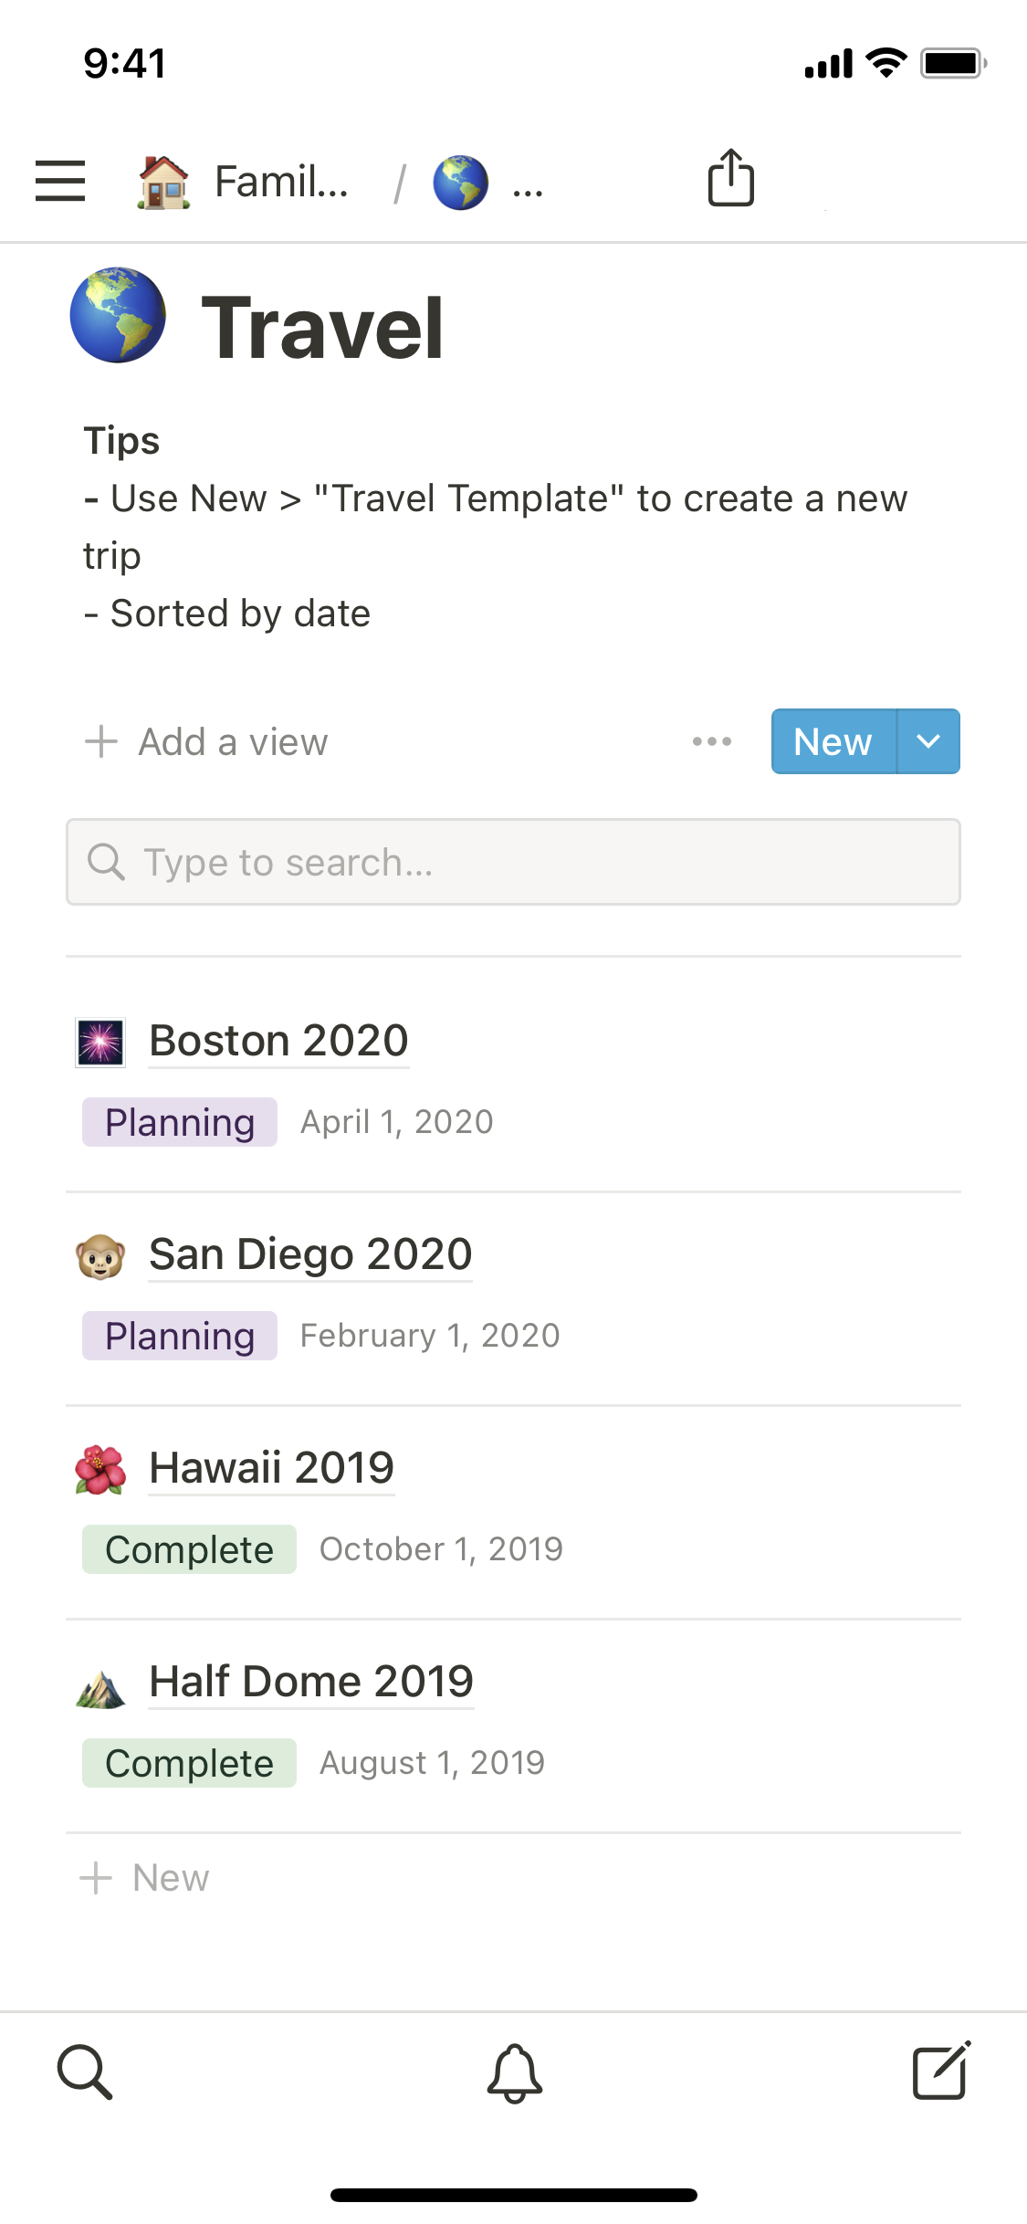Screen dimensions: 1027x2224
Task: Open the Half Dome 2019 trip
Action: coord(311,1682)
